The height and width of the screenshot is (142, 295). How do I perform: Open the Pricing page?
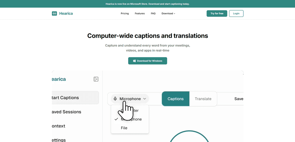click(125, 13)
